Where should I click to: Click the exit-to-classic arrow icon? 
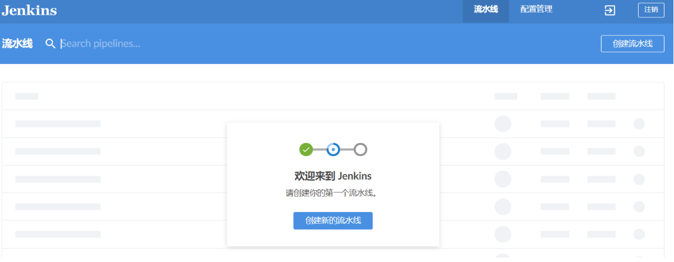pos(610,10)
